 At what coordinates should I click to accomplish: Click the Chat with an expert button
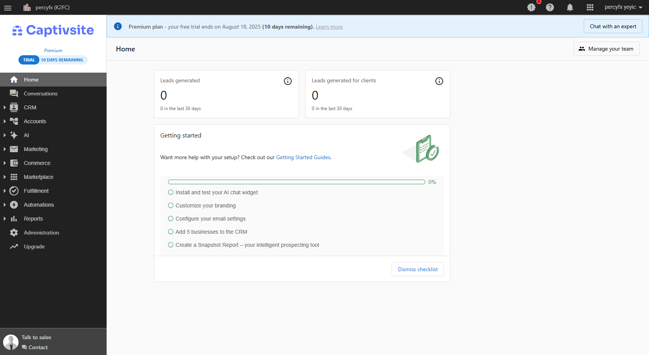click(613, 26)
